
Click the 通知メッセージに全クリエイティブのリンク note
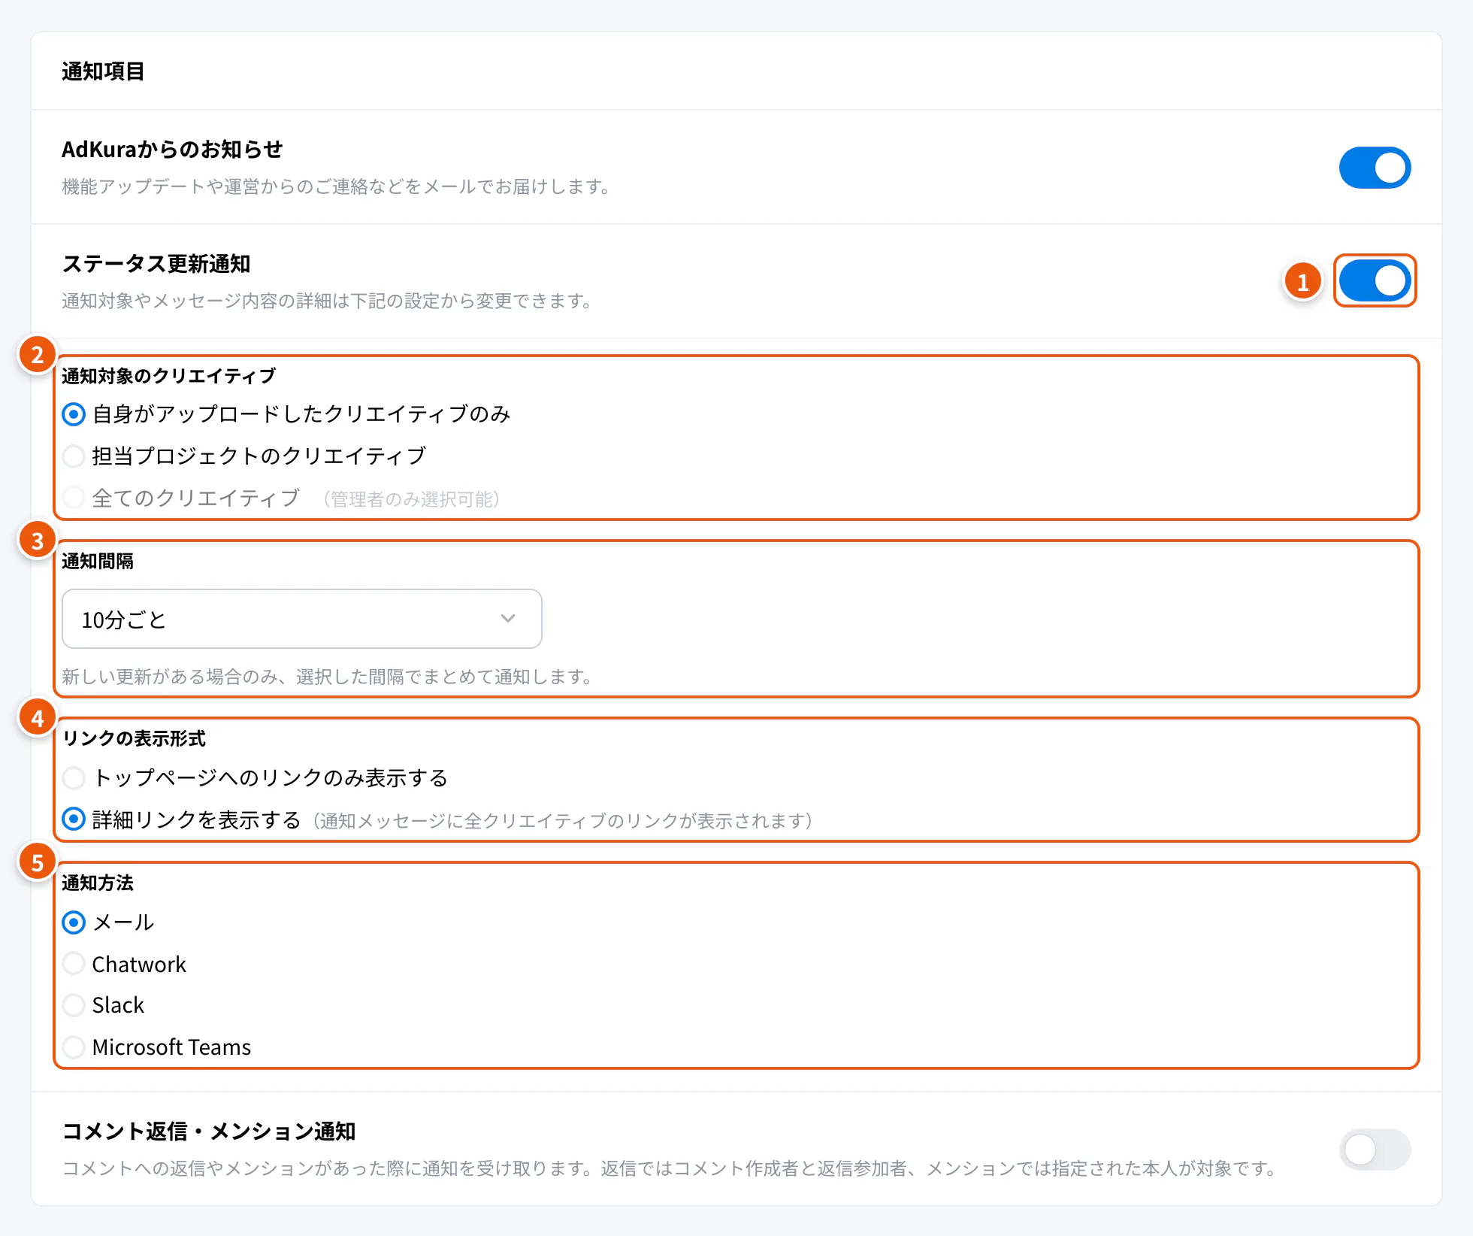563,821
